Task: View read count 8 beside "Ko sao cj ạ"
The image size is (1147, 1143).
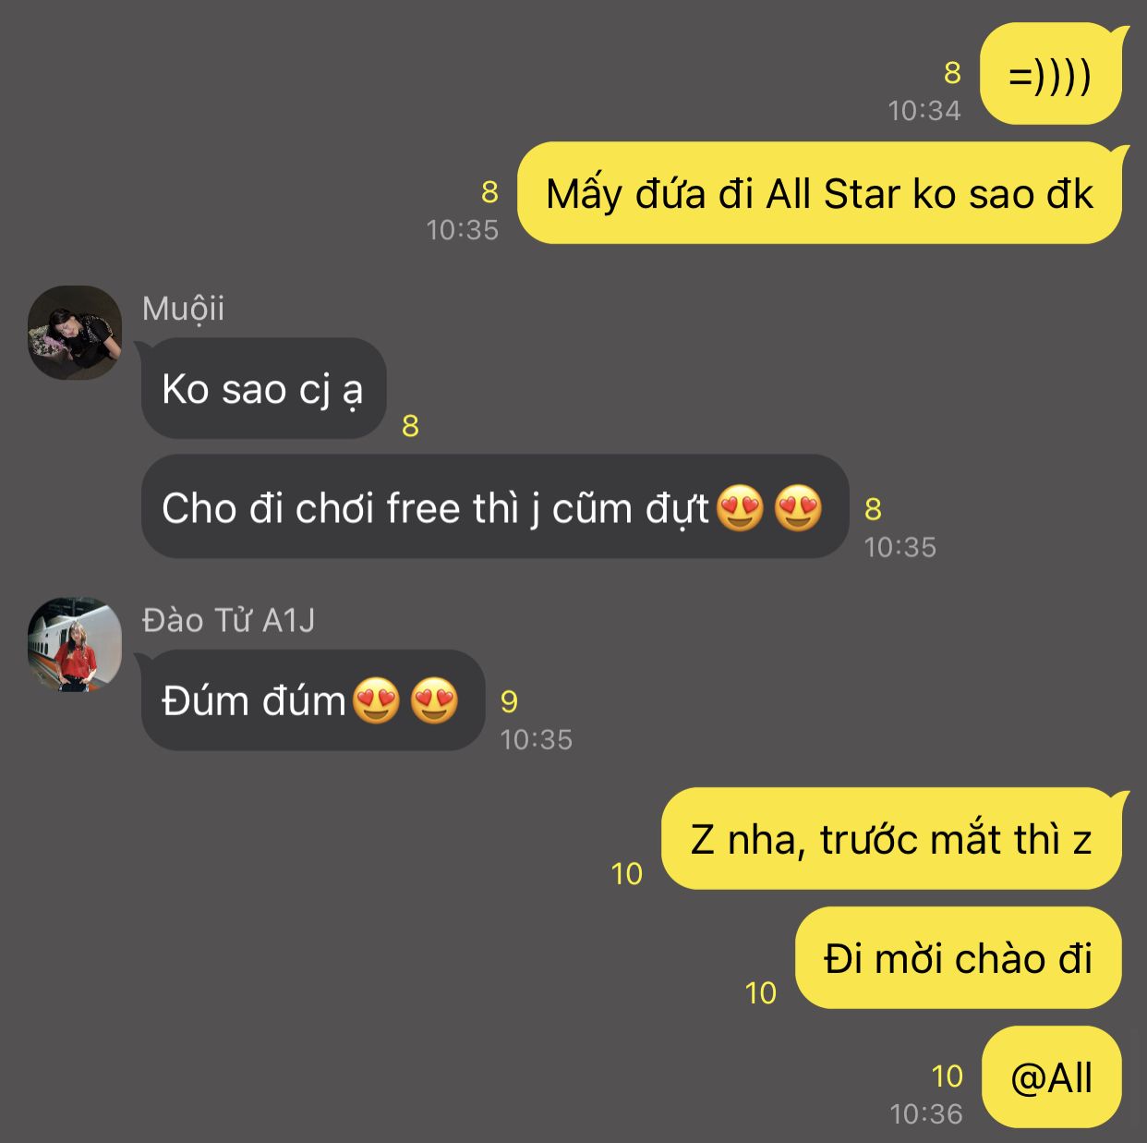Action: 411,426
